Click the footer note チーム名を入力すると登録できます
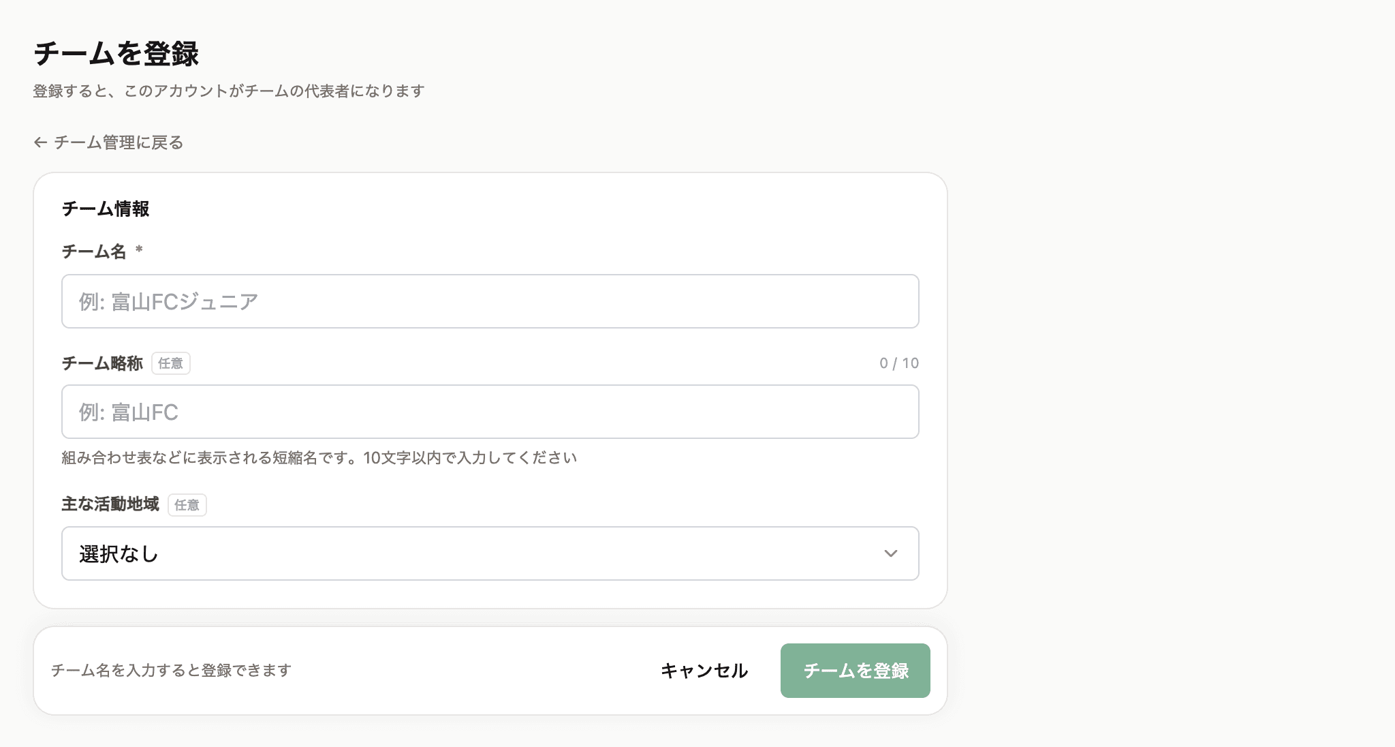Screen dimensions: 1395x747 (171, 671)
